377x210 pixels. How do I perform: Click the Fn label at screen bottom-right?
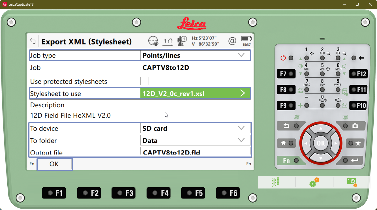[249, 164]
